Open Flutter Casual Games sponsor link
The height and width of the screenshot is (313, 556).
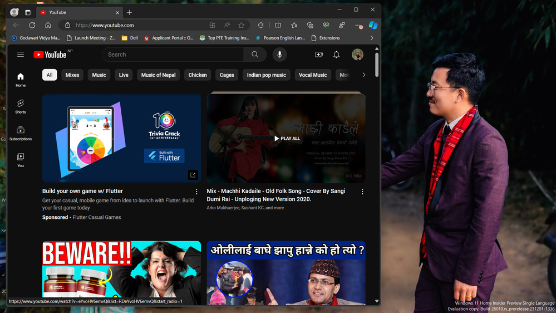pos(97,217)
